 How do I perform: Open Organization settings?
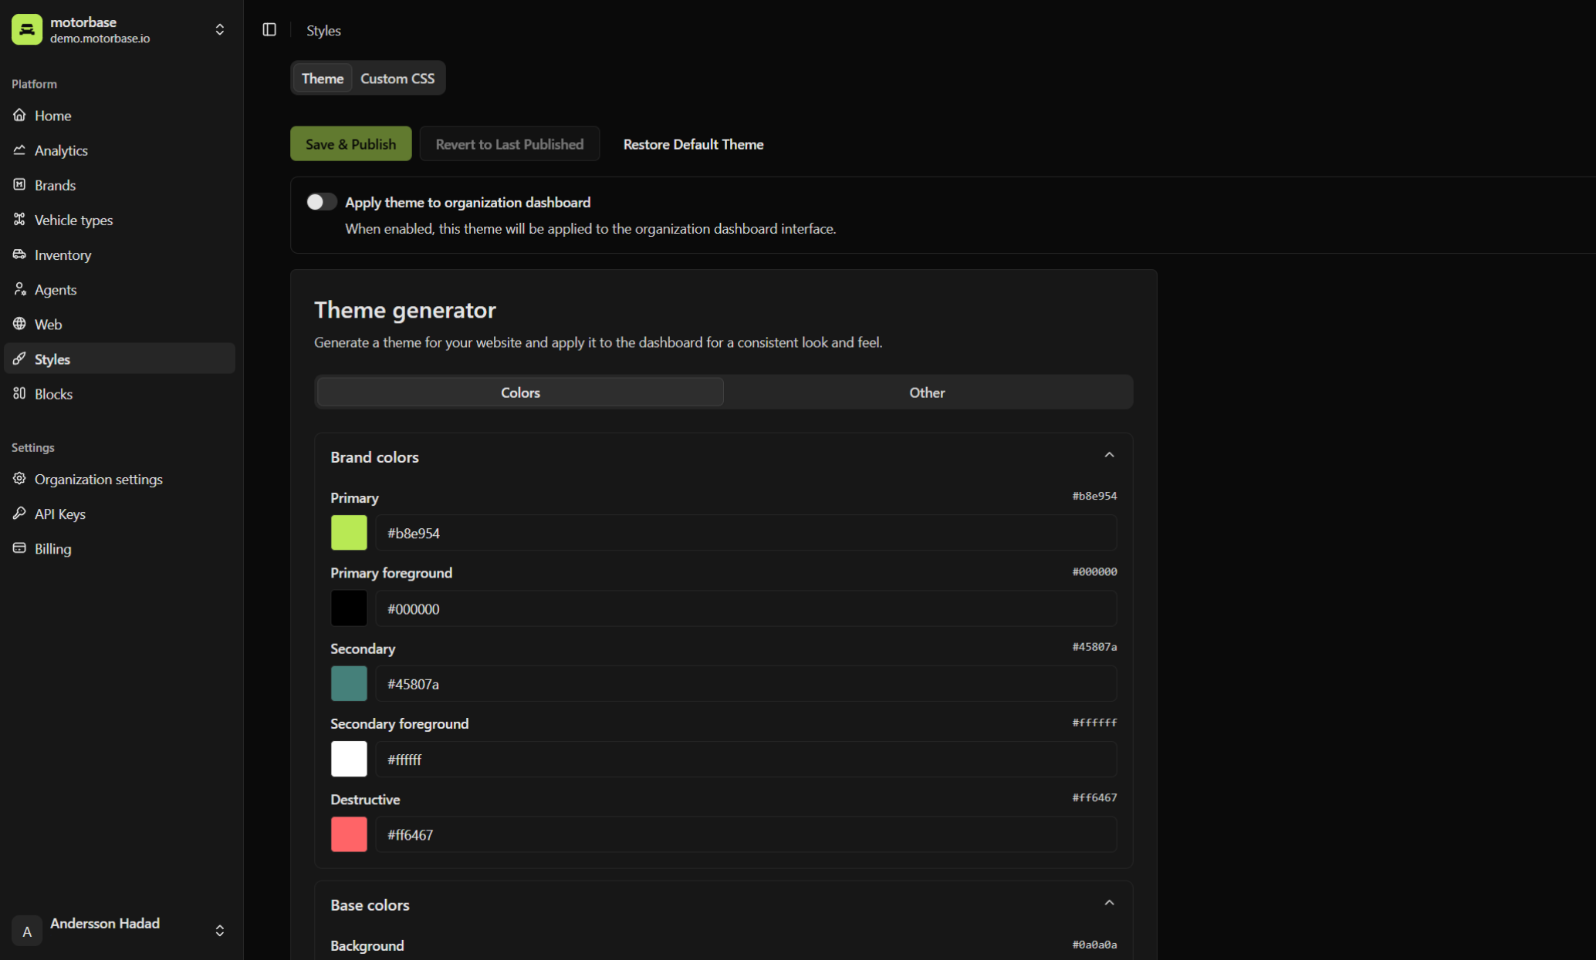pos(120,478)
